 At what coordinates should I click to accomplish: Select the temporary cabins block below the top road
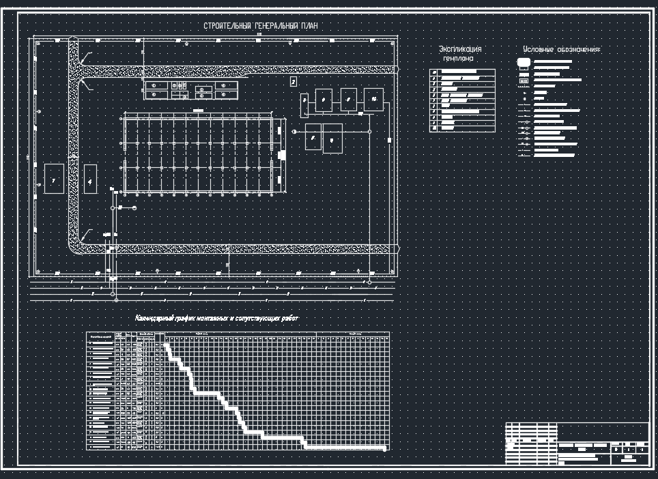pos(191,90)
